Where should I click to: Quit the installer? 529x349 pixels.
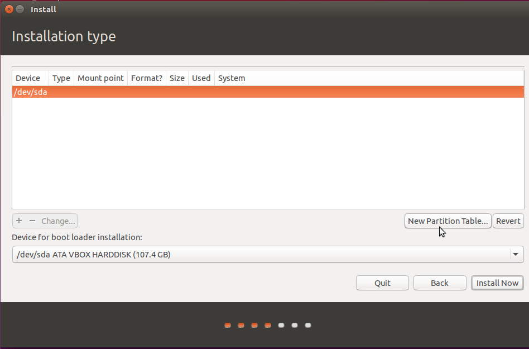[x=382, y=283]
